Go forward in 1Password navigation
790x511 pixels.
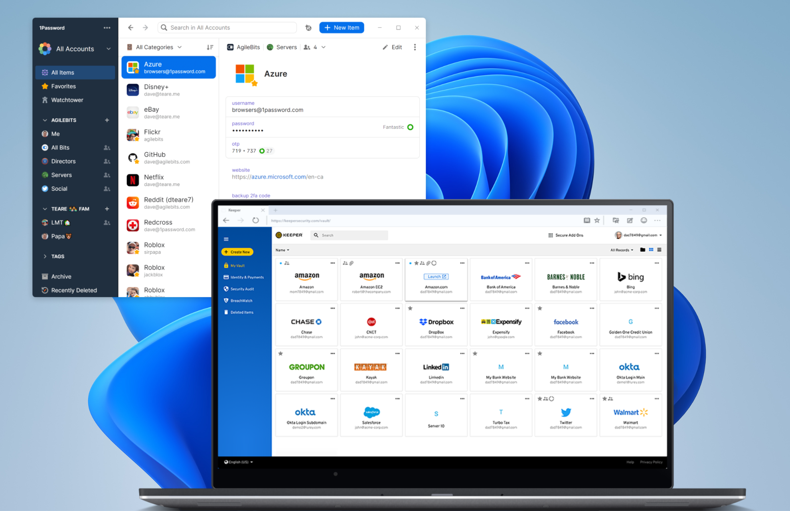tap(145, 28)
